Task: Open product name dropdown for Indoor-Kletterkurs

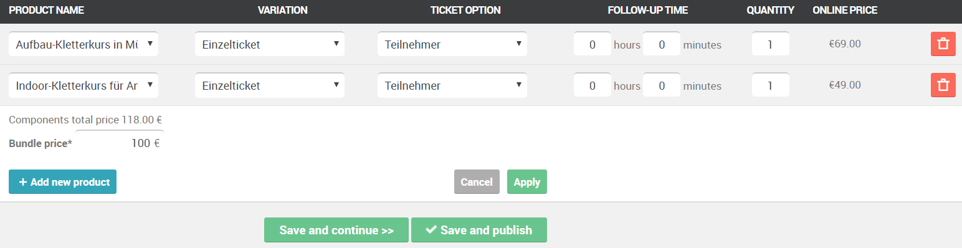Action: (x=83, y=85)
